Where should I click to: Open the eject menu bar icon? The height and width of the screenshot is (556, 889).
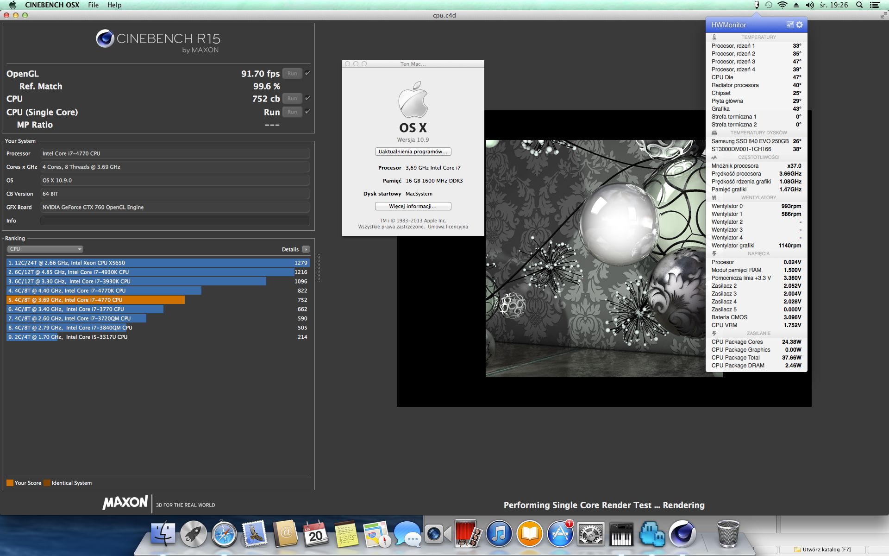(x=796, y=5)
